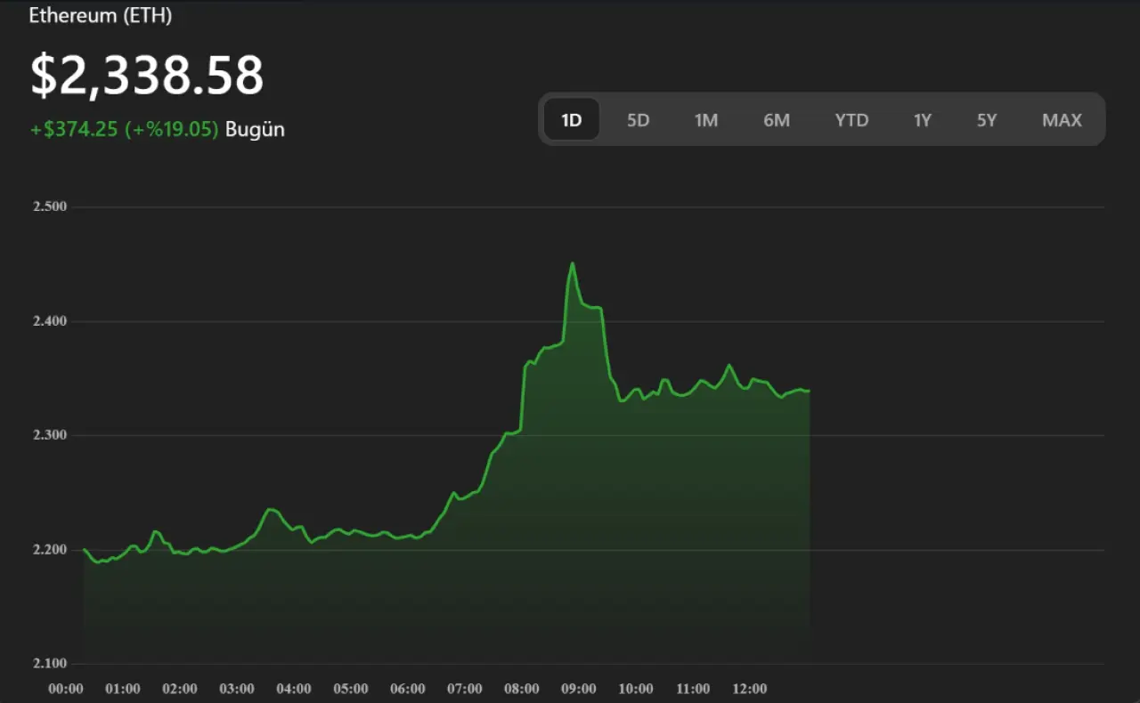The height and width of the screenshot is (703, 1140).
Task: Click the 04:00 time axis label
Action: (x=294, y=689)
